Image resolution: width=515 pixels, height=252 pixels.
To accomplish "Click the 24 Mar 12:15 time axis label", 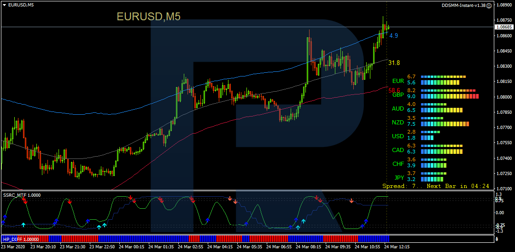I will 397,247.
